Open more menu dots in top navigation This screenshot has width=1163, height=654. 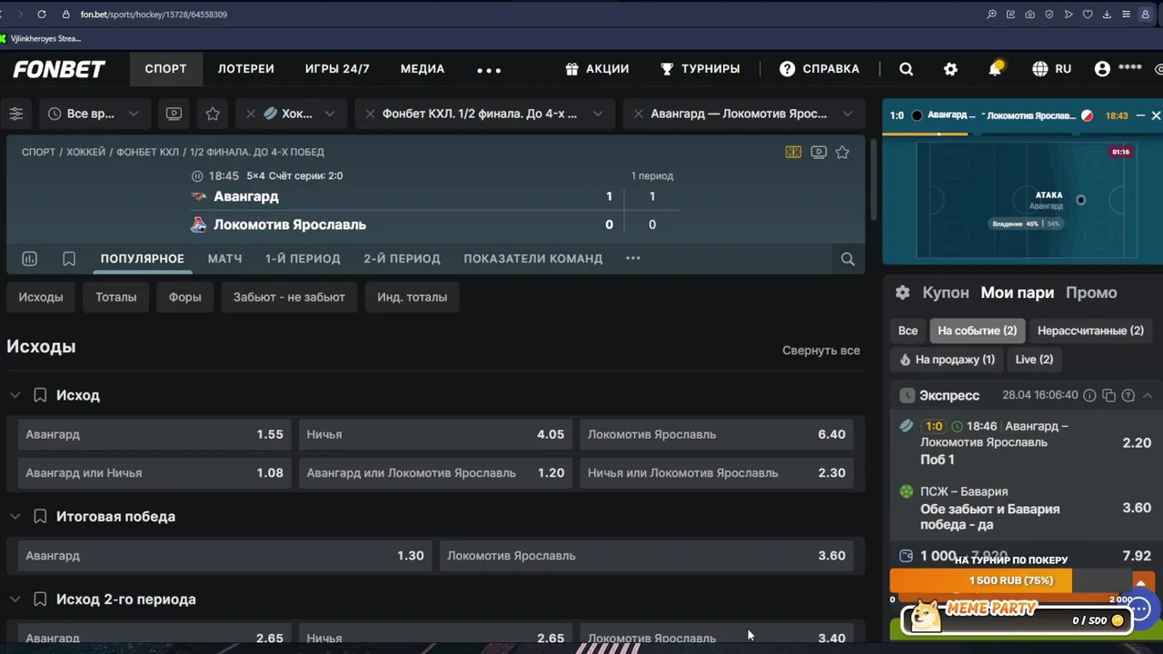coord(489,70)
